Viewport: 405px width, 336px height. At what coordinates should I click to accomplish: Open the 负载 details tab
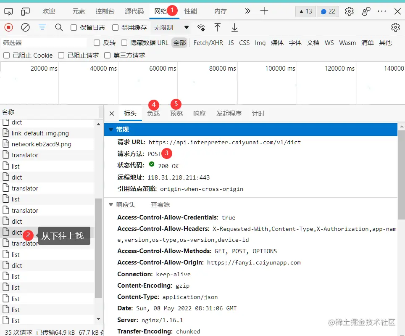[x=153, y=114]
